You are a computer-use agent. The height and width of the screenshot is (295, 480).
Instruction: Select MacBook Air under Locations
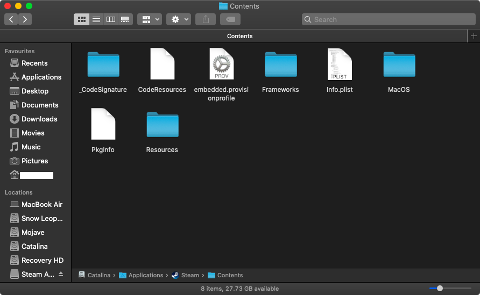[x=34, y=204]
